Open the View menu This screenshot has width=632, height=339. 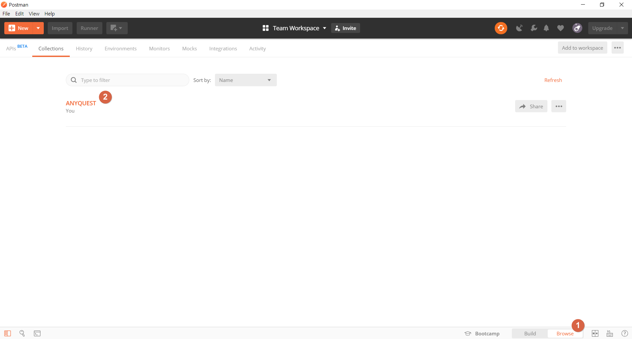34,13
